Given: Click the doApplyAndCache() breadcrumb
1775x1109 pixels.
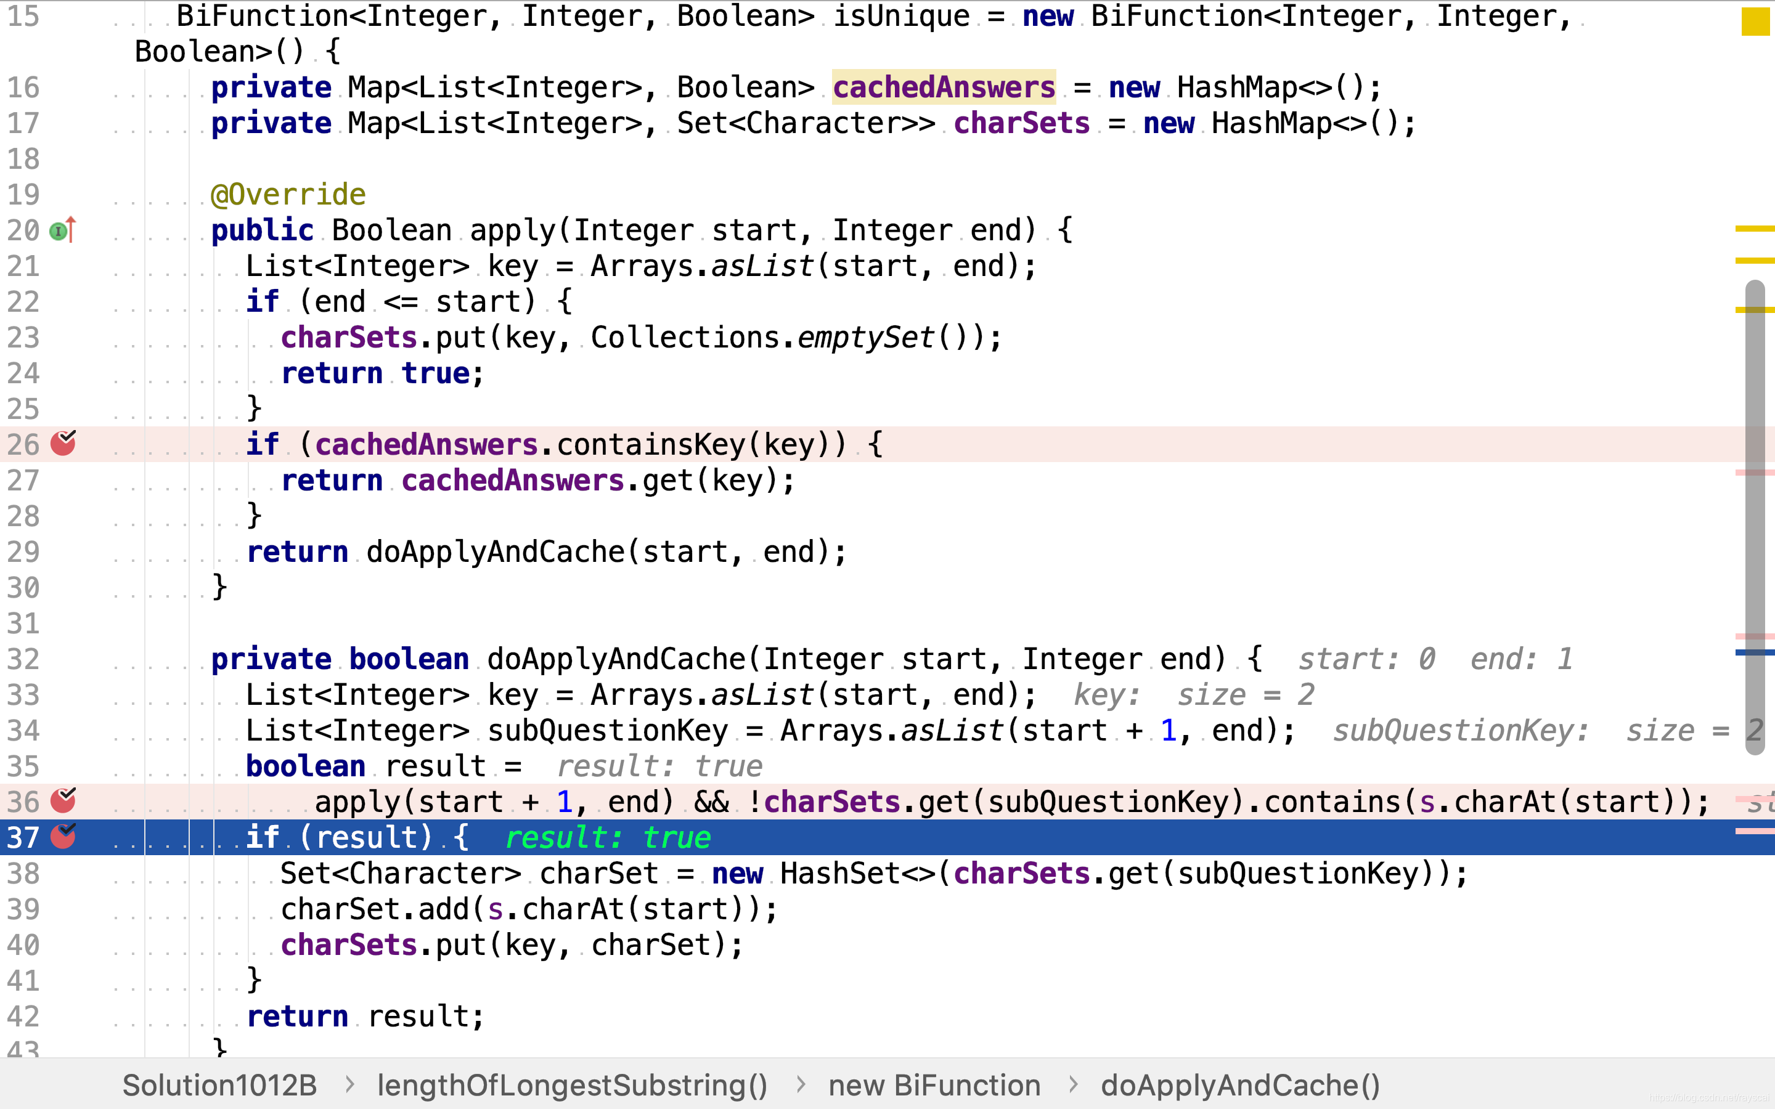Looking at the screenshot, I should coord(1240,1085).
